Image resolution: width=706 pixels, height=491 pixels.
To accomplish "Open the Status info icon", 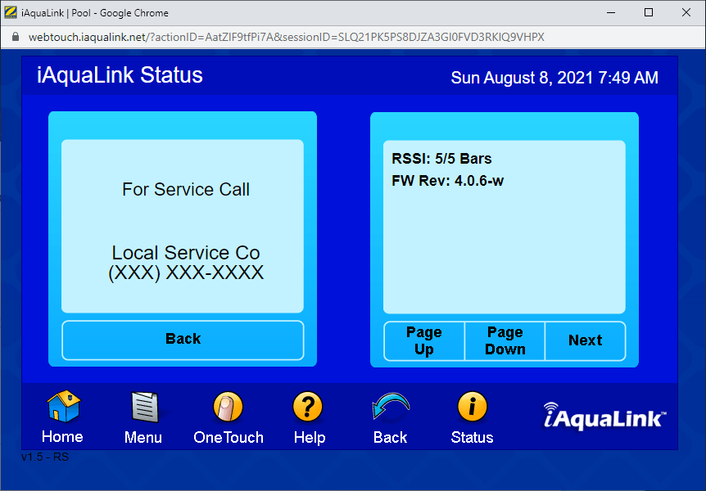I will [473, 407].
